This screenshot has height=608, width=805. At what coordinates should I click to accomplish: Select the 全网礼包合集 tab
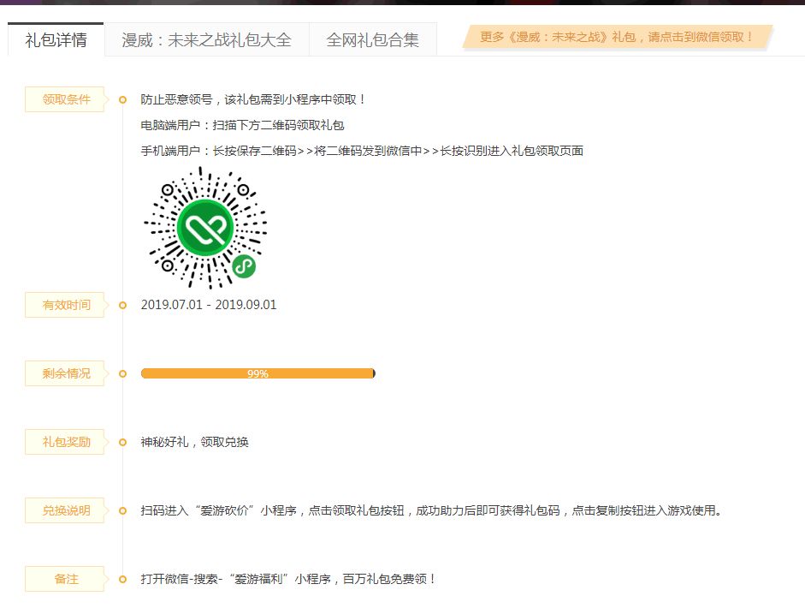[x=373, y=39]
